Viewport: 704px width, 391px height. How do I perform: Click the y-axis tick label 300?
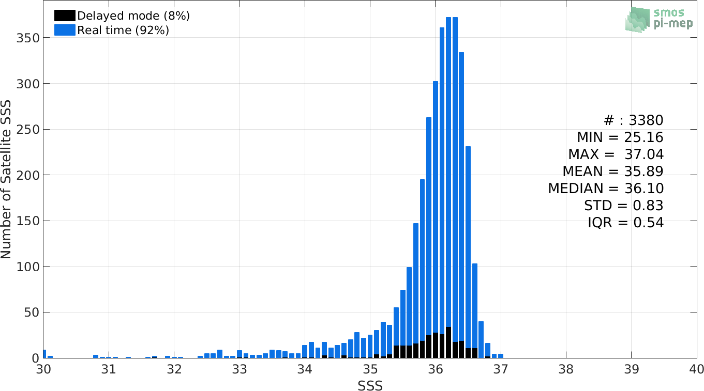point(29,84)
